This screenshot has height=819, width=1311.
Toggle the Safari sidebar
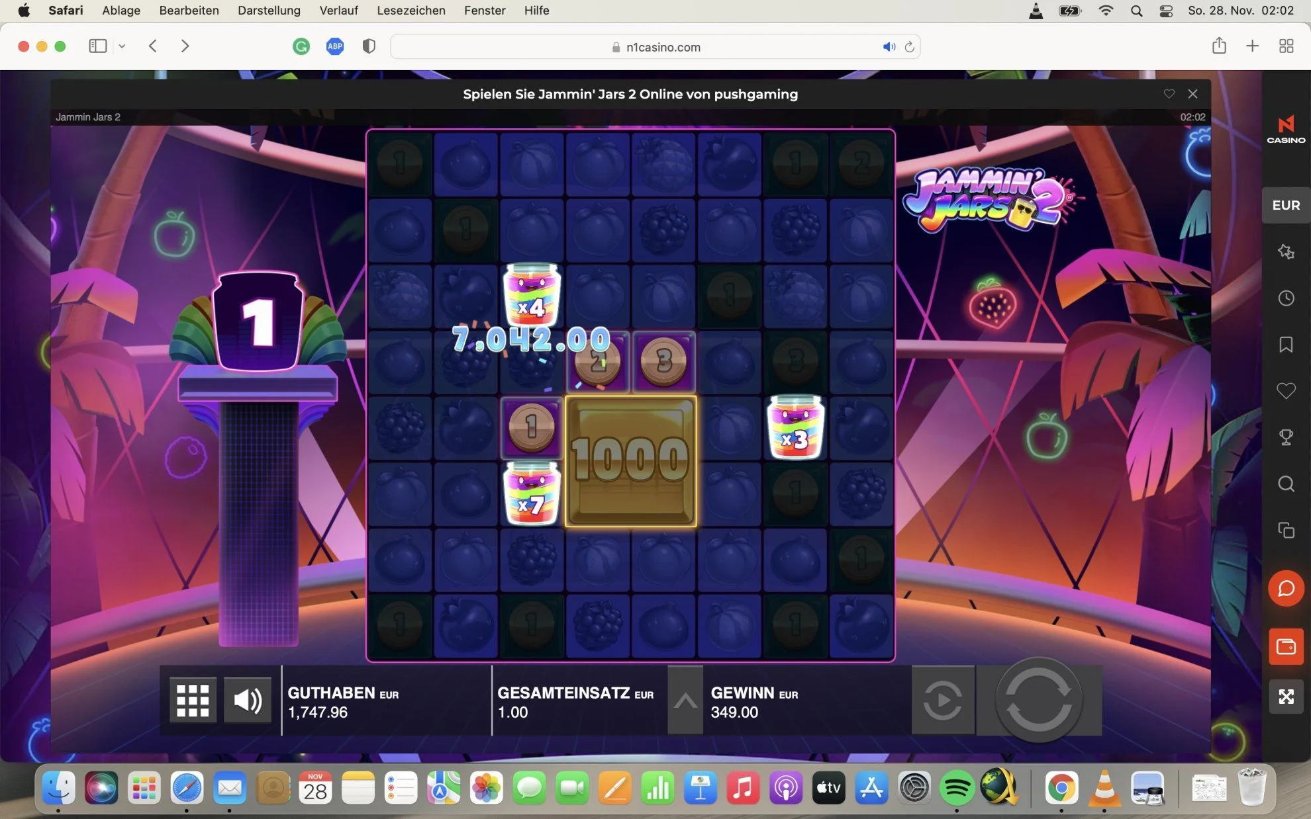(98, 46)
